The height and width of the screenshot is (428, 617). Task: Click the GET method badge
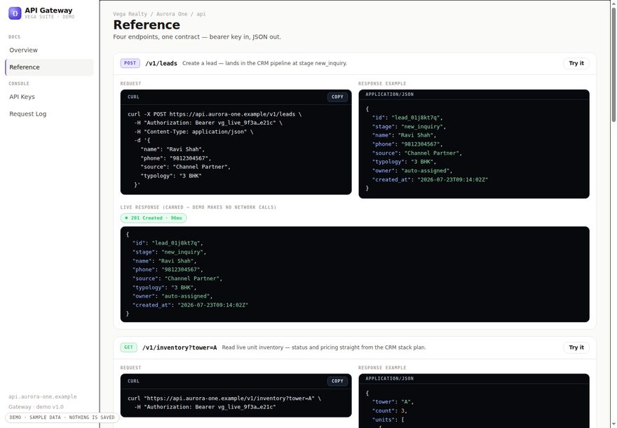(129, 347)
